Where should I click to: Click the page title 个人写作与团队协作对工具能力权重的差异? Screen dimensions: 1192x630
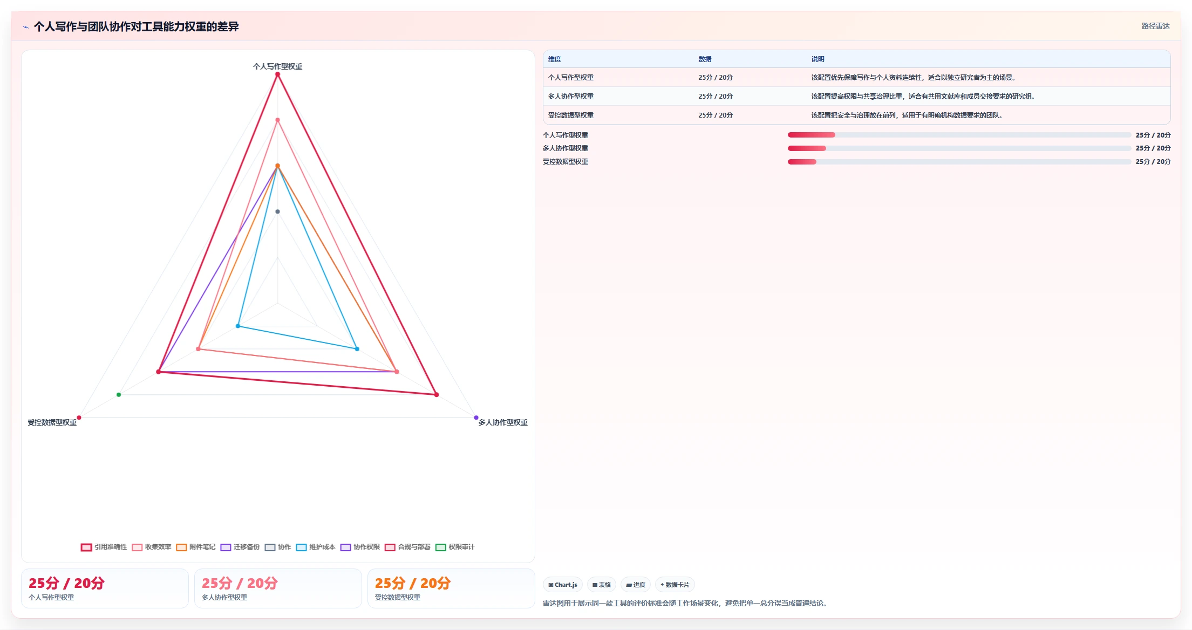click(x=136, y=26)
